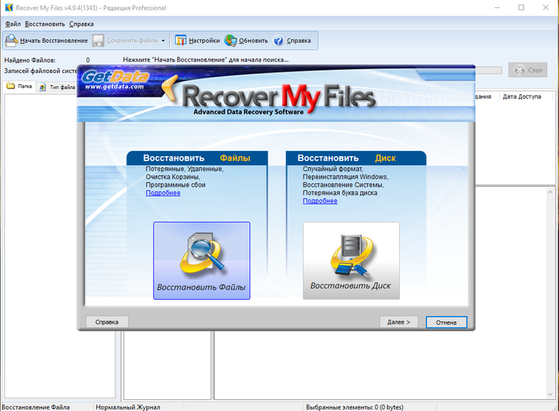559x411 pixels.
Task: Close the Recover My Files window
Action: coord(546,7)
